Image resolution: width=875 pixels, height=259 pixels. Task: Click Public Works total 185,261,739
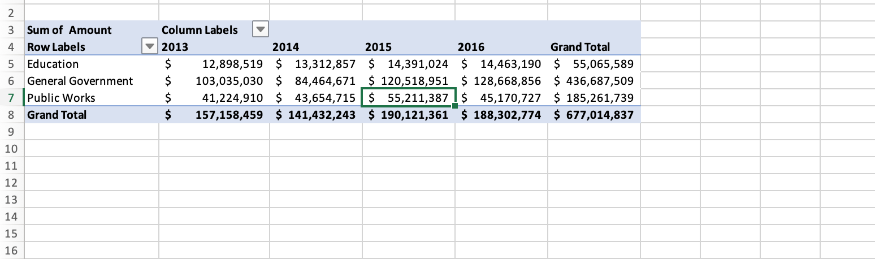(x=594, y=98)
